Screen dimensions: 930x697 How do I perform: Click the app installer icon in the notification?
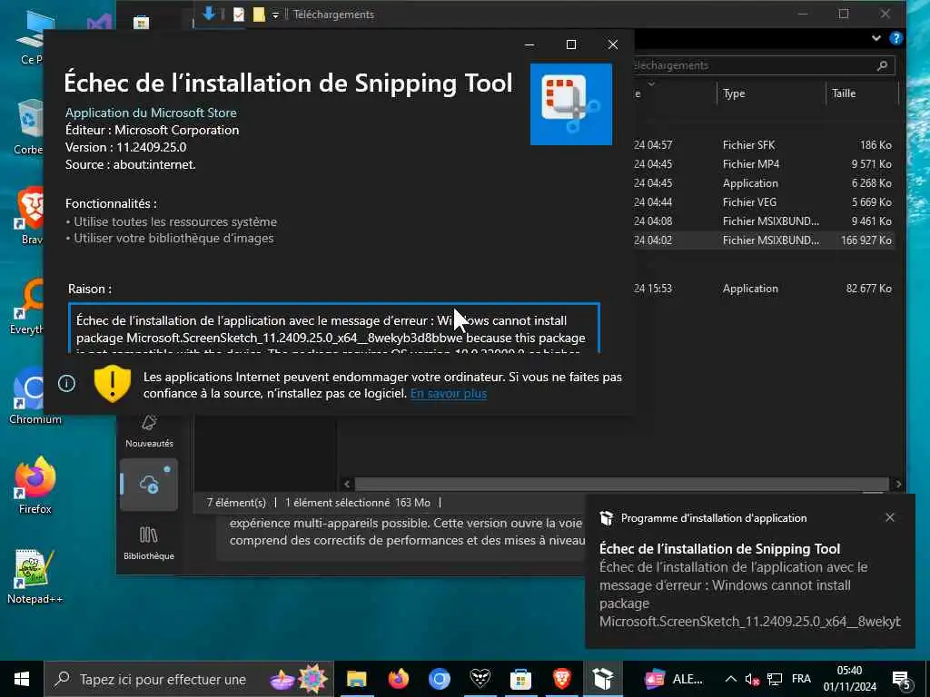606,518
